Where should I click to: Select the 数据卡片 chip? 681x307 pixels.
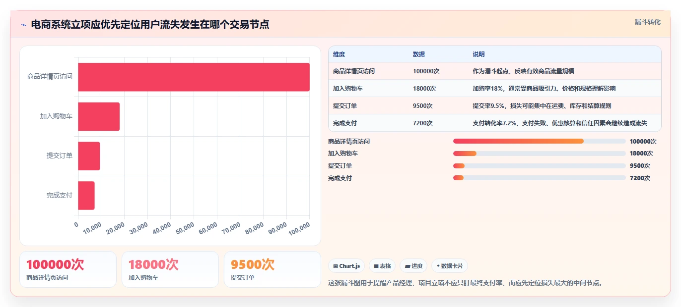coord(450,266)
